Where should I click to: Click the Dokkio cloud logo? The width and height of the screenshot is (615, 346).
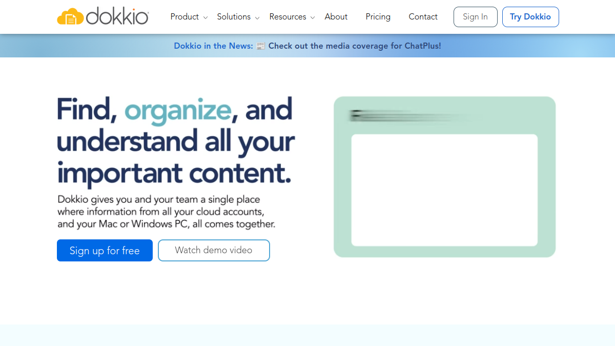coord(102,17)
